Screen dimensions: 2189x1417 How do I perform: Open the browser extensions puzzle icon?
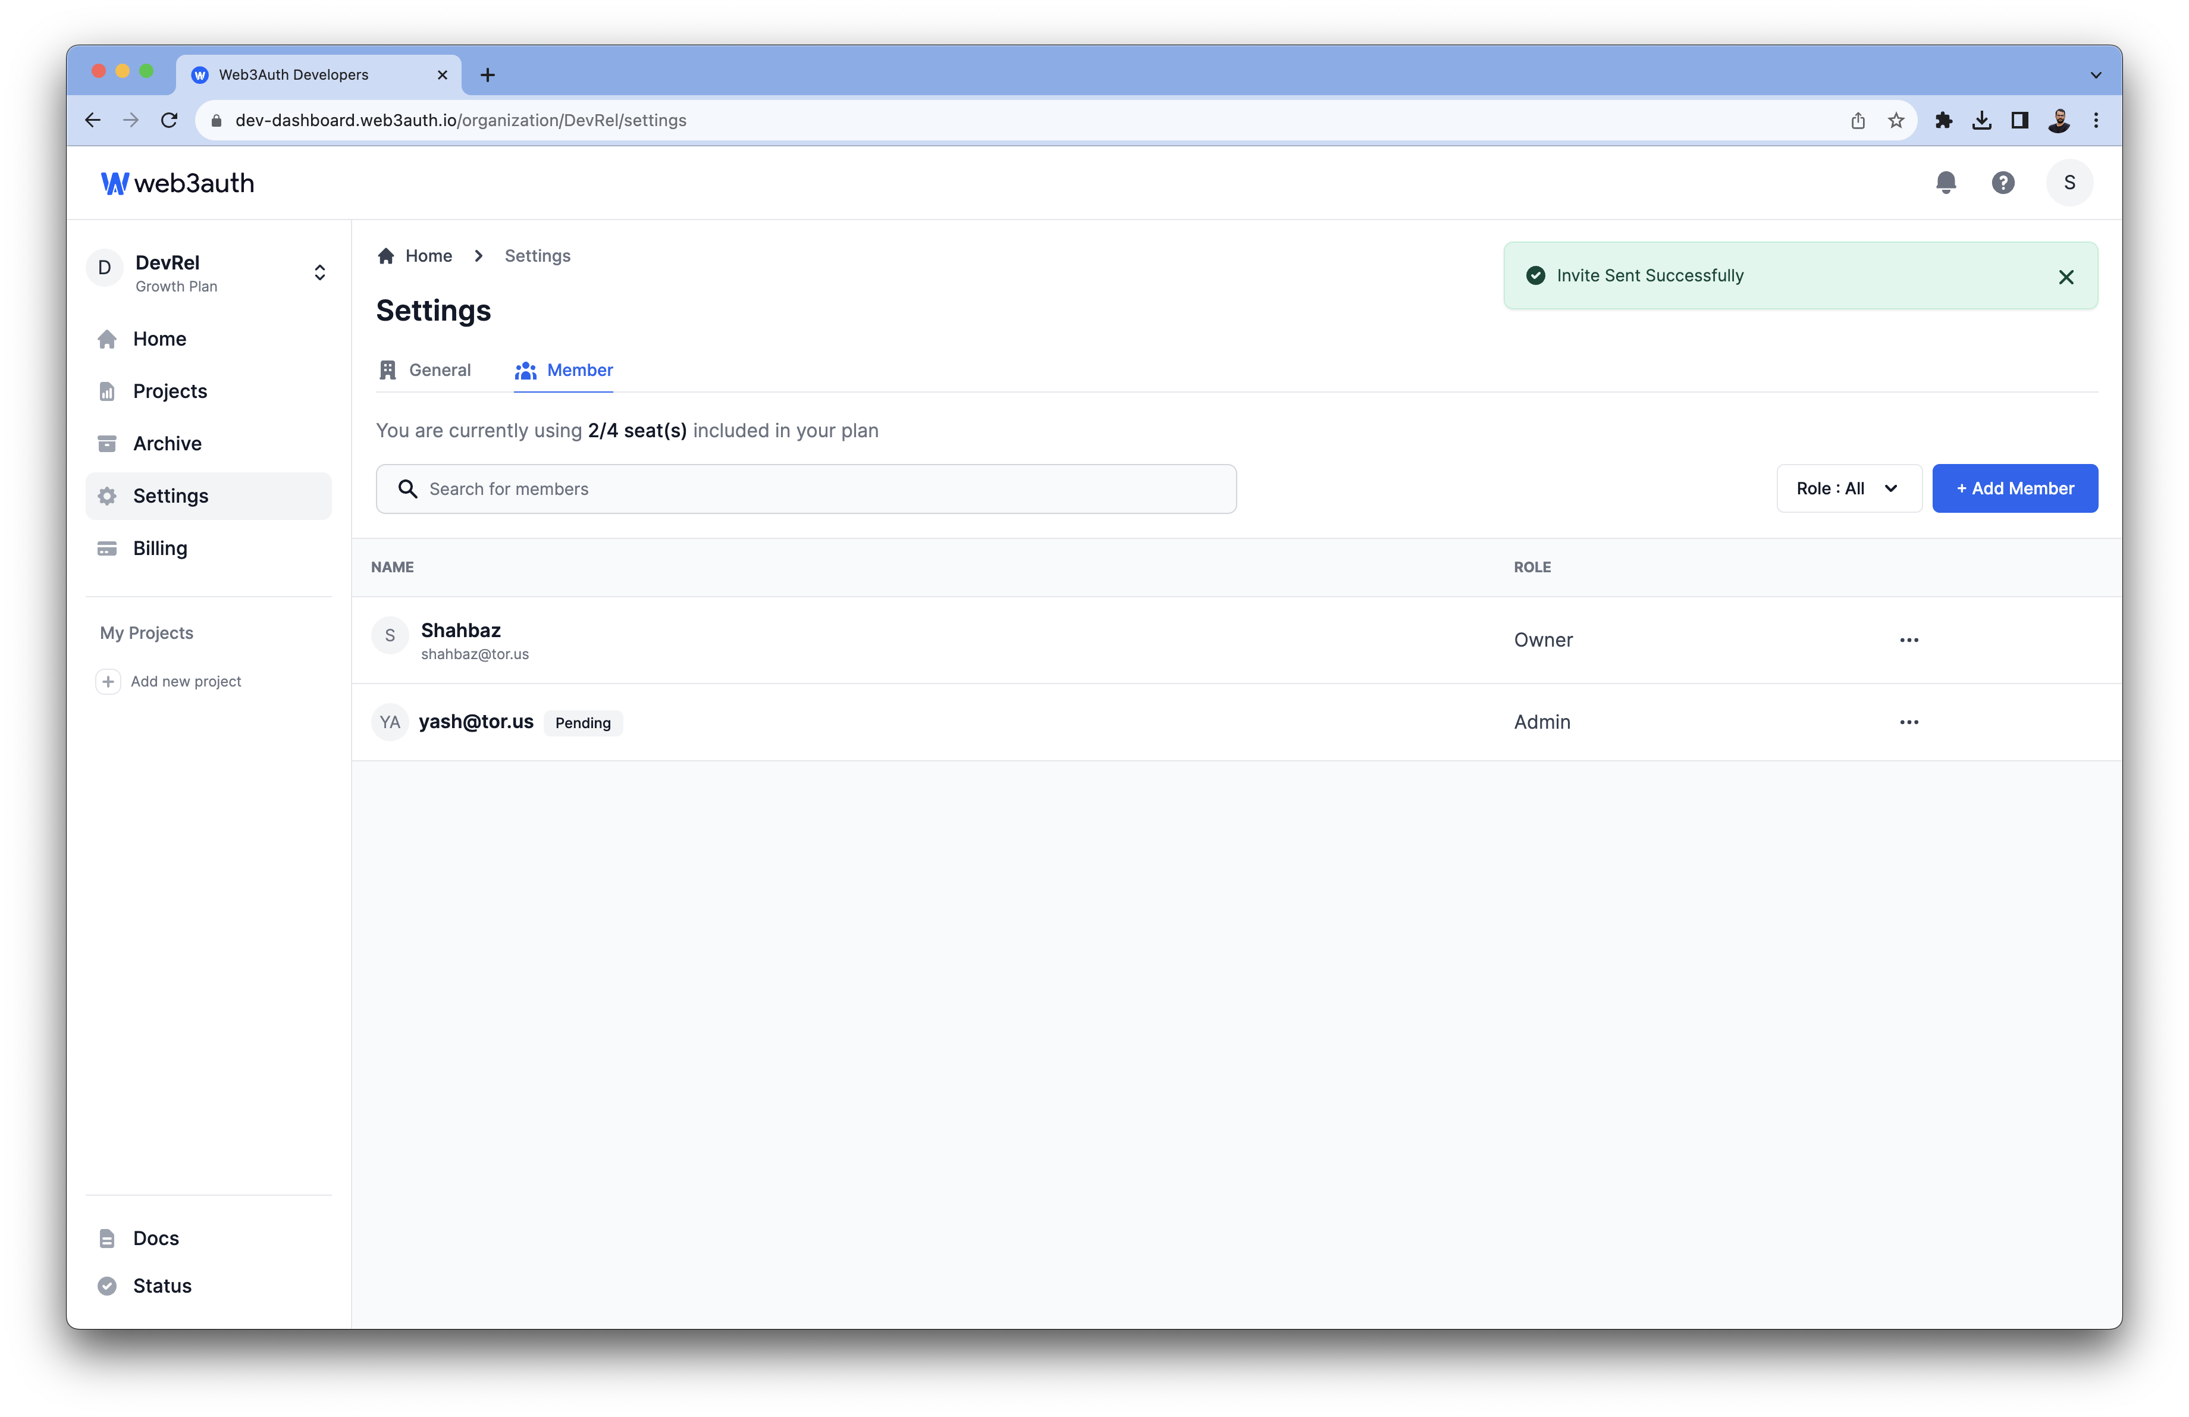pos(1943,120)
